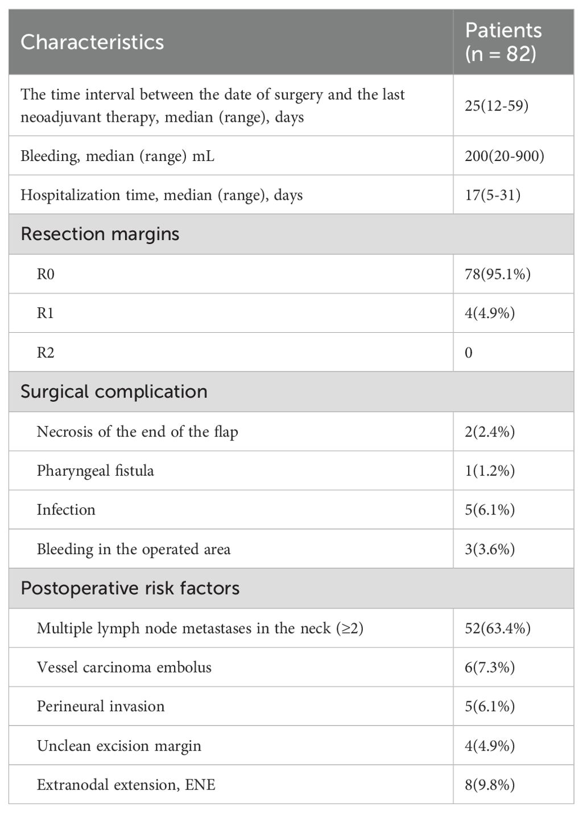Click the Patients (n = 82) header
Screen dimensions: 583x813
pos(503,42)
